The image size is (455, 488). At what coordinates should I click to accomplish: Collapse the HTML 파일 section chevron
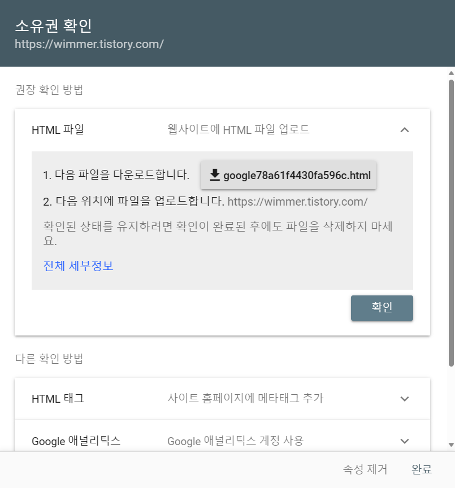pyautogui.click(x=404, y=130)
